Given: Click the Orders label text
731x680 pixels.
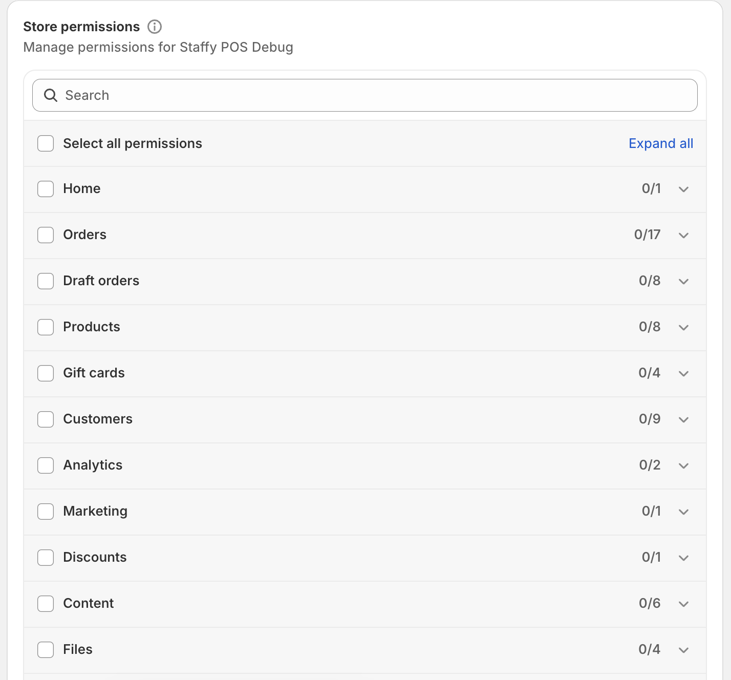Looking at the screenshot, I should [84, 235].
